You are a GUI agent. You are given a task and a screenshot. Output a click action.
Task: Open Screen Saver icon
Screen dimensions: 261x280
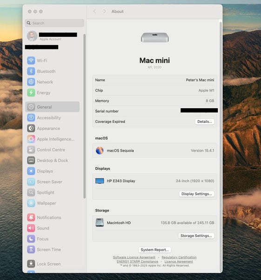(31, 182)
